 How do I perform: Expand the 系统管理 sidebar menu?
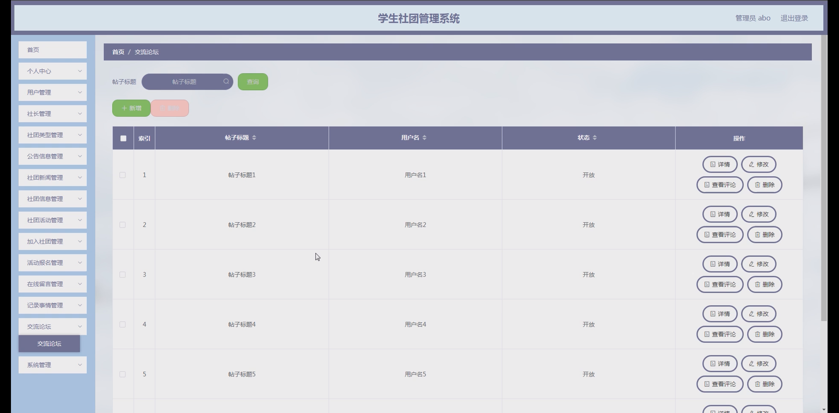click(53, 365)
